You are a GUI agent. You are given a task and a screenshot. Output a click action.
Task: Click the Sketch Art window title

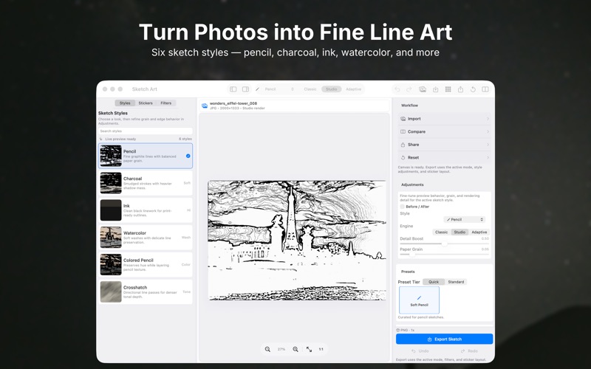(x=144, y=89)
